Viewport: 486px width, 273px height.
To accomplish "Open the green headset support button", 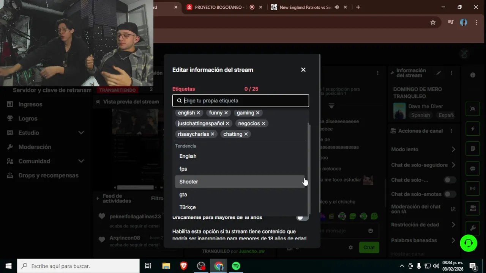I will click(x=469, y=243).
